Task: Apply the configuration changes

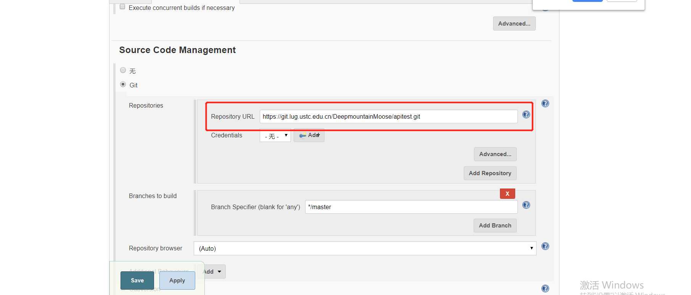Action: point(177,280)
